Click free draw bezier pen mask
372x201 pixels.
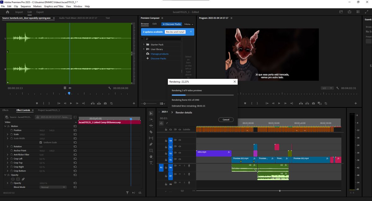(x=23, y=179)
